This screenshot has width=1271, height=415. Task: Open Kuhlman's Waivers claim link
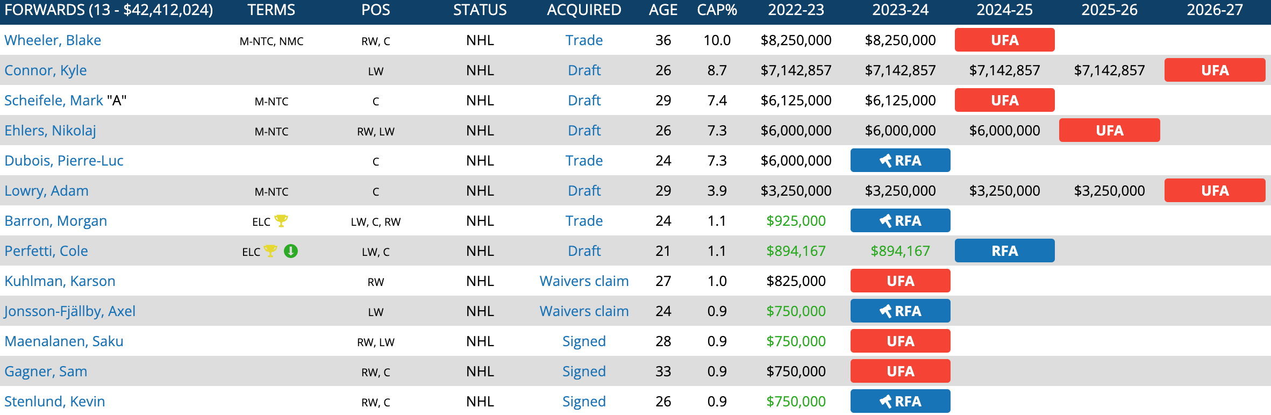[584, 281]
